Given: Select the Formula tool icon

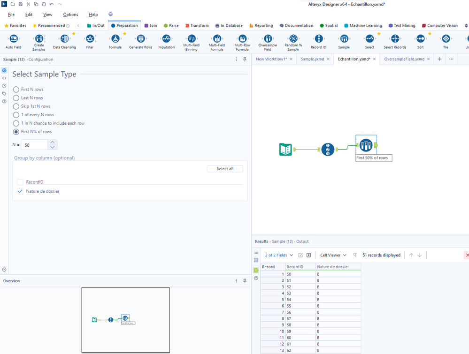Looking at the screenshot, I should tap(115, 39).
